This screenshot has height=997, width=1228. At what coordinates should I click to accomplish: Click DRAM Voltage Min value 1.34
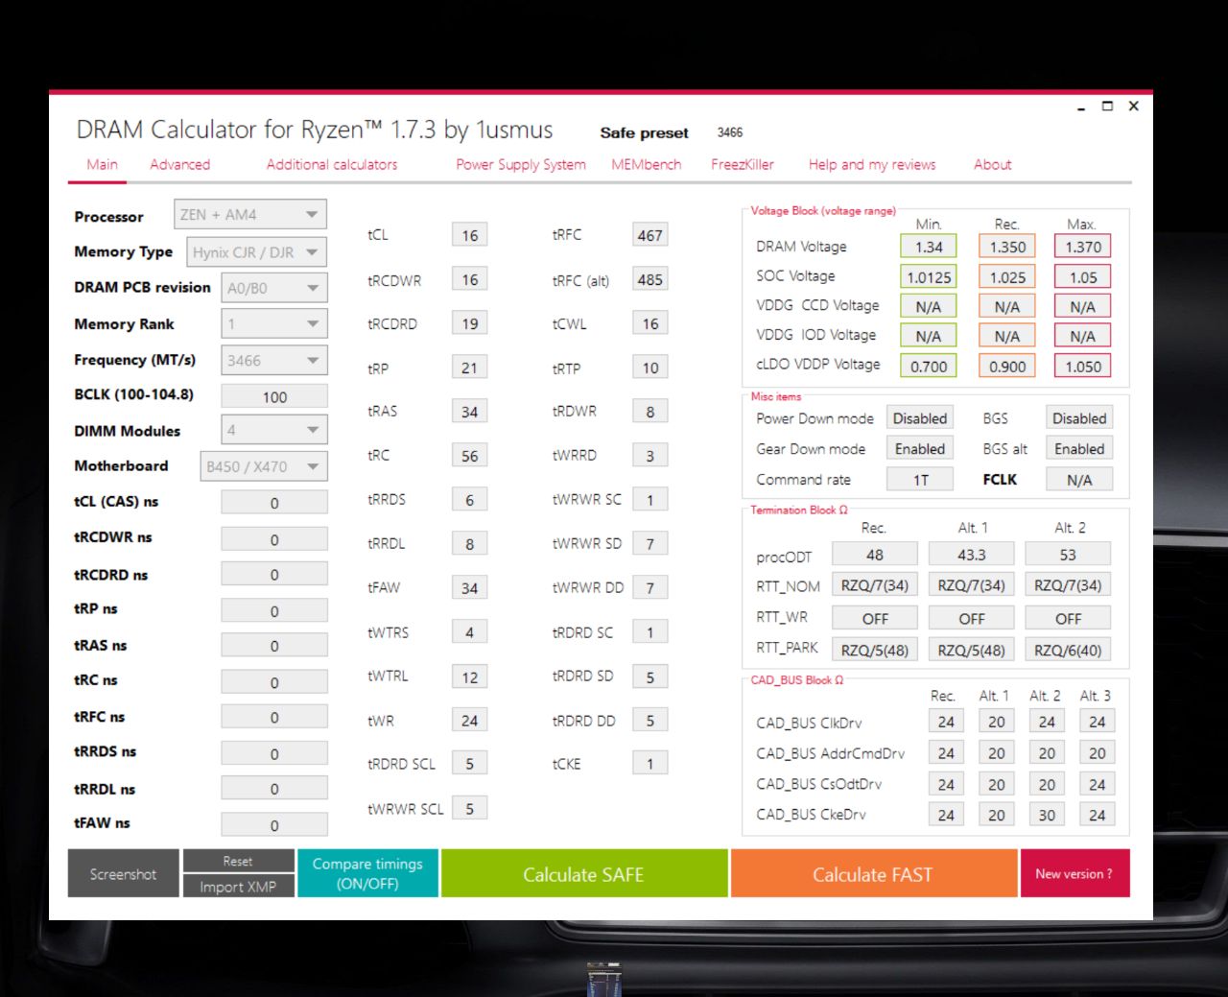[x=929, y=247]
